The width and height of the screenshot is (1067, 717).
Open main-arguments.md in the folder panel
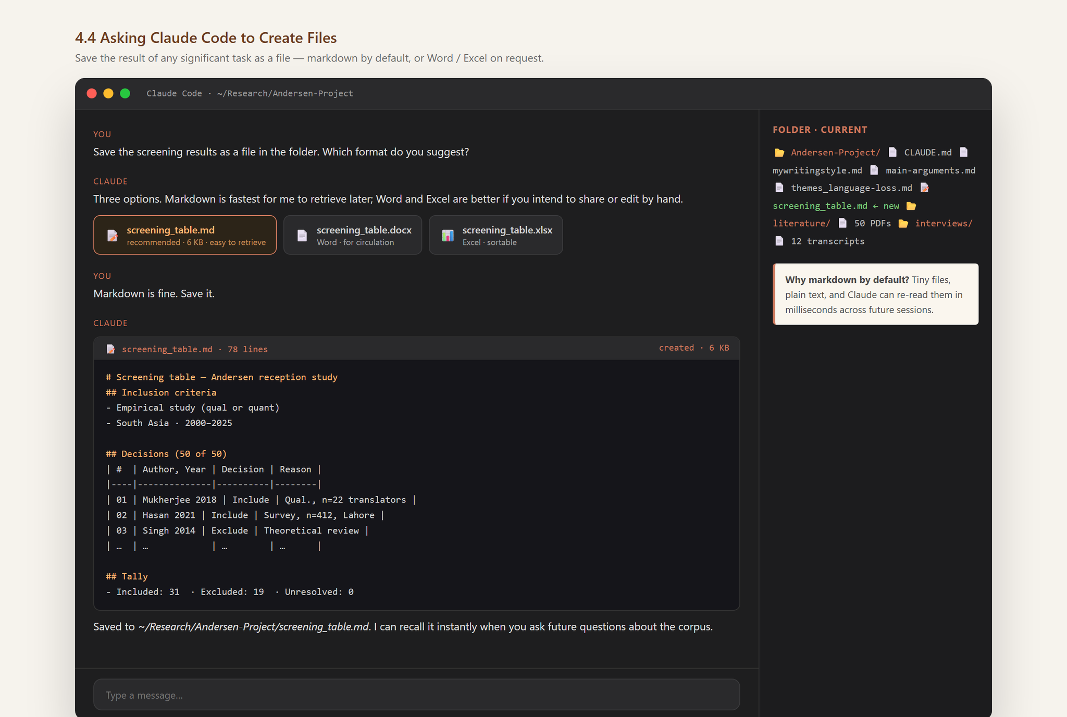click(x=930, y=170)
